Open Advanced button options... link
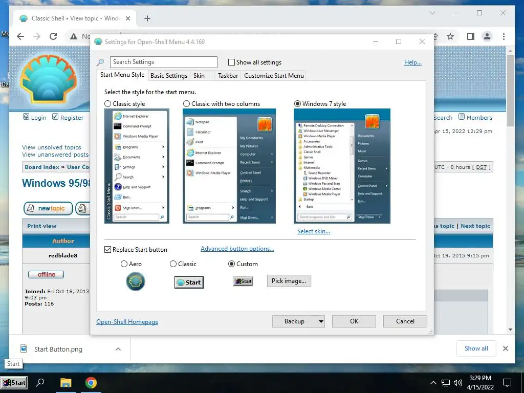The width and height of the screenshot is (524, 393). (237, 249)
